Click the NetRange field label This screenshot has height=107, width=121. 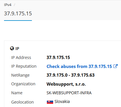(20, 75)
